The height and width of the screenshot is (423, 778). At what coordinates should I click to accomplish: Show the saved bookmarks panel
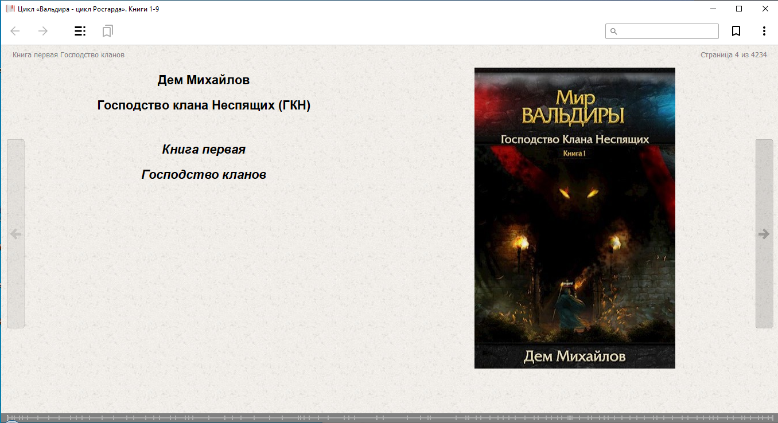[x=107, y=31]
